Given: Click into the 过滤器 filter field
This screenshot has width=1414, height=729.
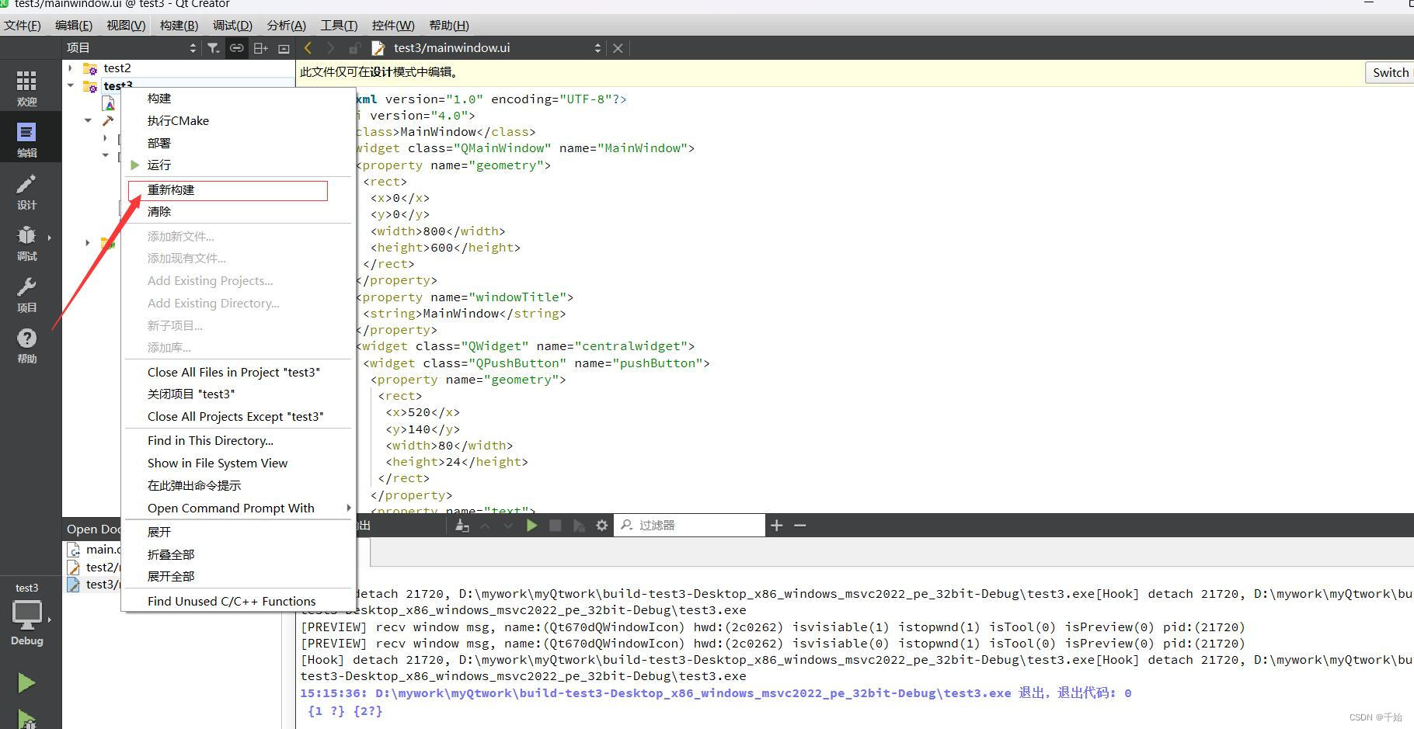Looking at the screenshot, I should coord(689,526).
